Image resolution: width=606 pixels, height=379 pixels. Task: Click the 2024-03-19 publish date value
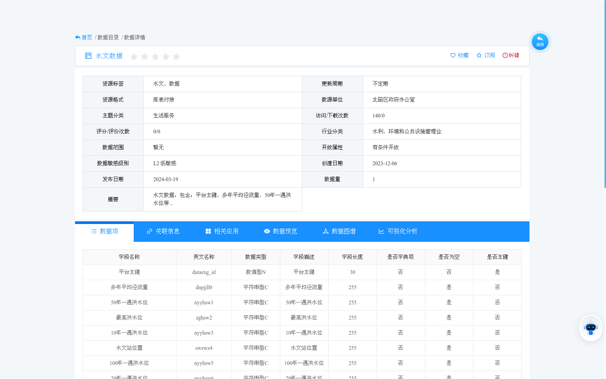(x=166, y=179)
